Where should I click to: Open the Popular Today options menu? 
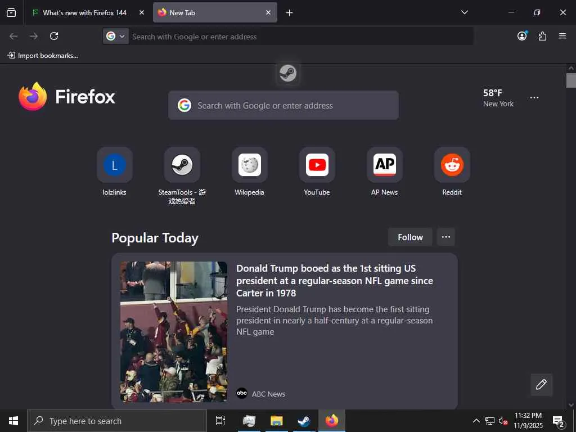click(446, 237)
